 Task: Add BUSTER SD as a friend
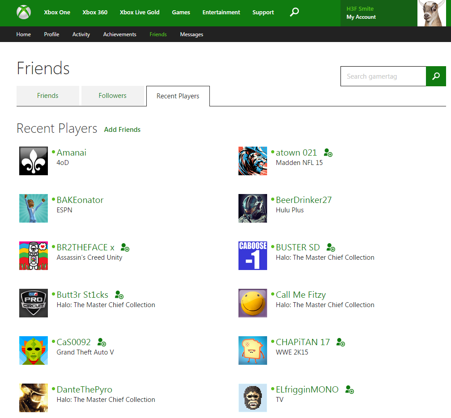point(331,248)
